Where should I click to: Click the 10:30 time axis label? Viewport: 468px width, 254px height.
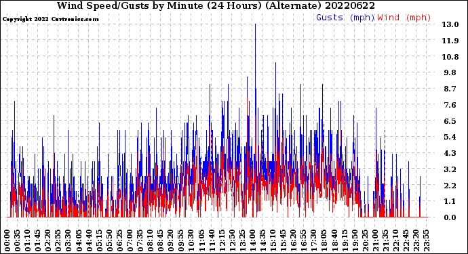tap(191, 240)
